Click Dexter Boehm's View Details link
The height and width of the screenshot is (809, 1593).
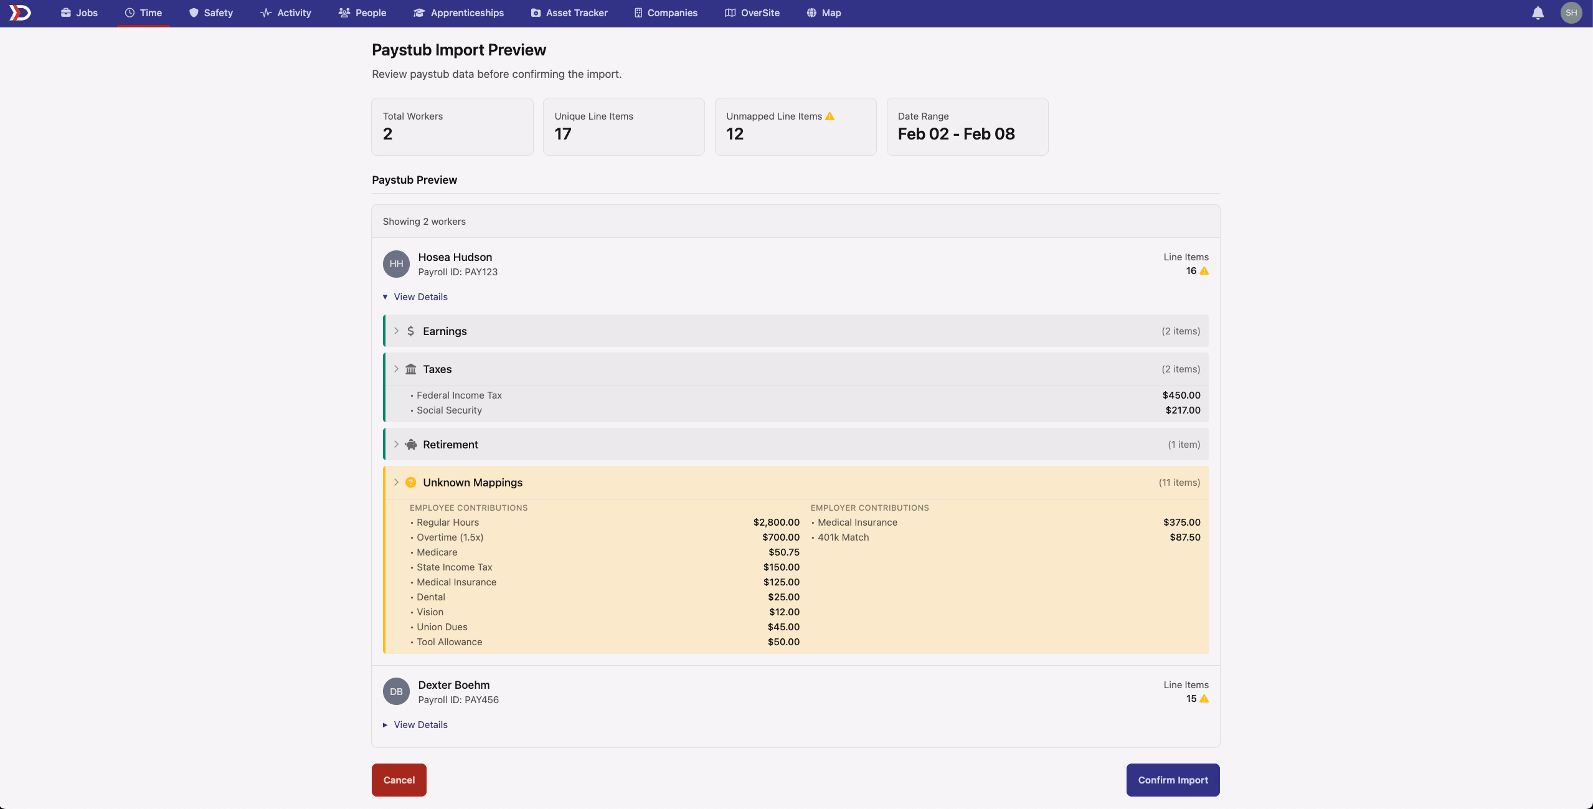point(420,725)
